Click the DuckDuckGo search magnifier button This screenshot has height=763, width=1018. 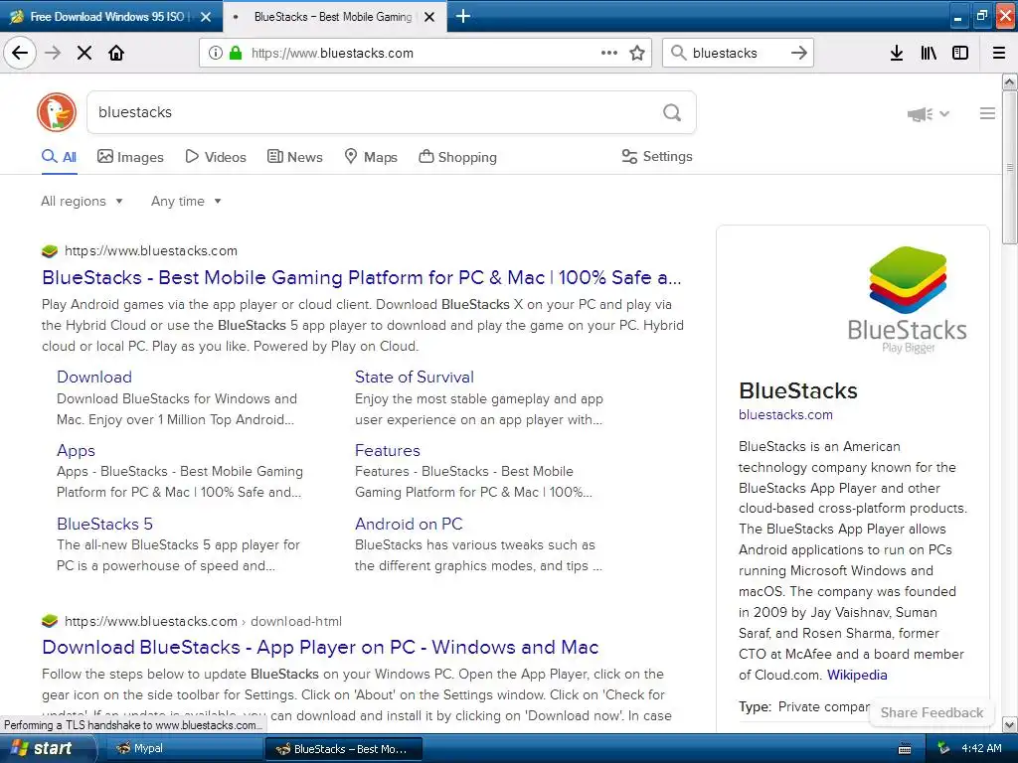(672, 113)
